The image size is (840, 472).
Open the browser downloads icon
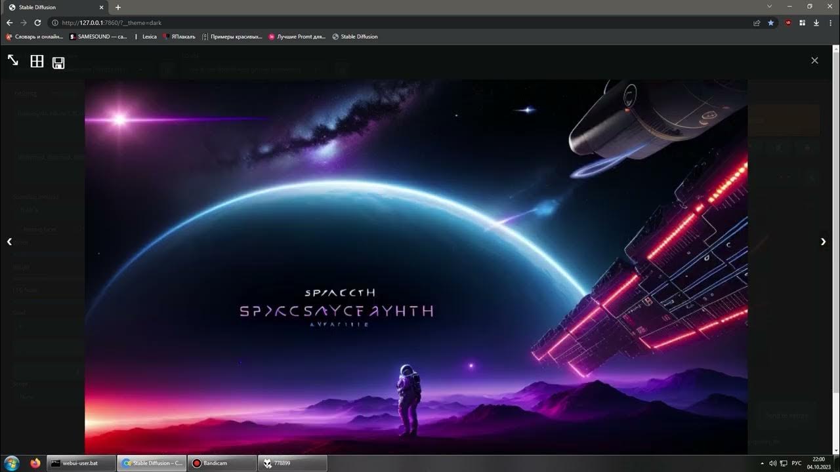coord(816,22)
